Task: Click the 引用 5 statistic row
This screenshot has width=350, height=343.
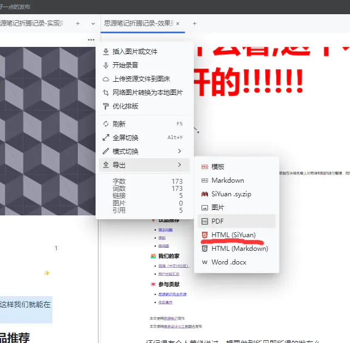Action: (147, 210)
